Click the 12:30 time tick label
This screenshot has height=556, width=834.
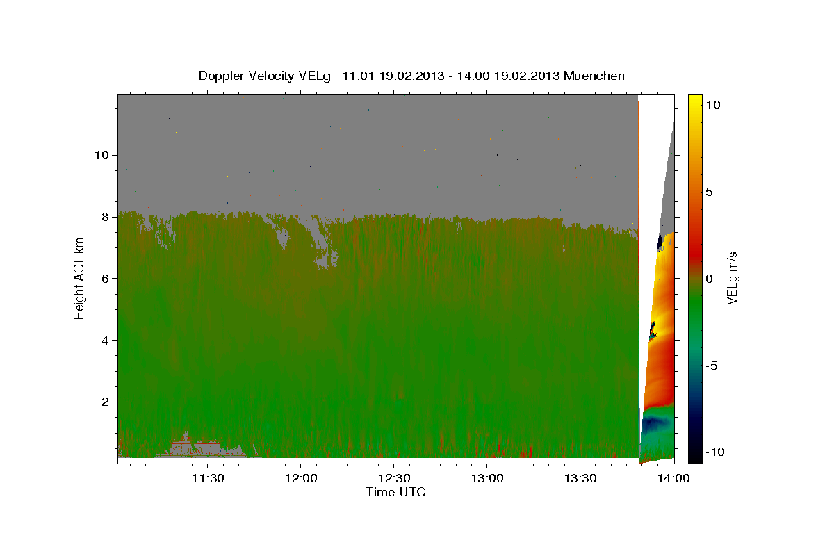point(394,479)
